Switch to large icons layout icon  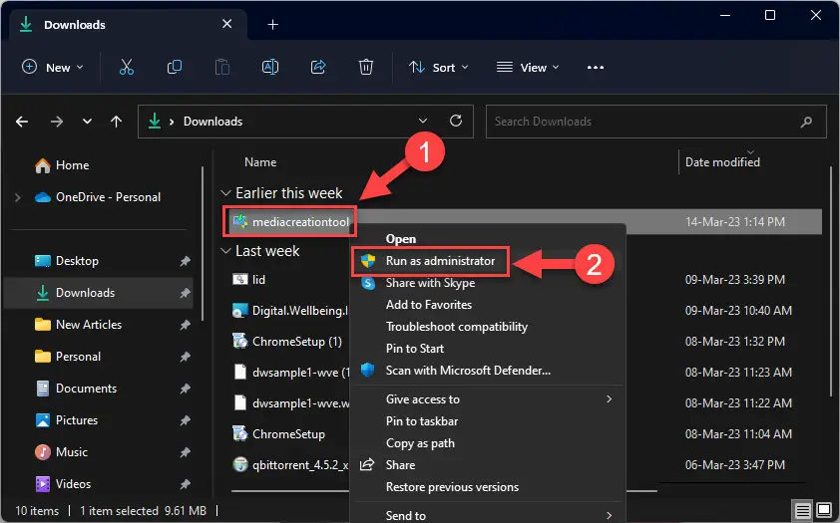coord(824,510)
